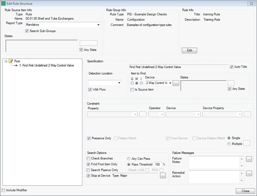Viewport: 257px width, 196px height.
Task: Open the Failure Notes browse button
Action: (249, 159)
